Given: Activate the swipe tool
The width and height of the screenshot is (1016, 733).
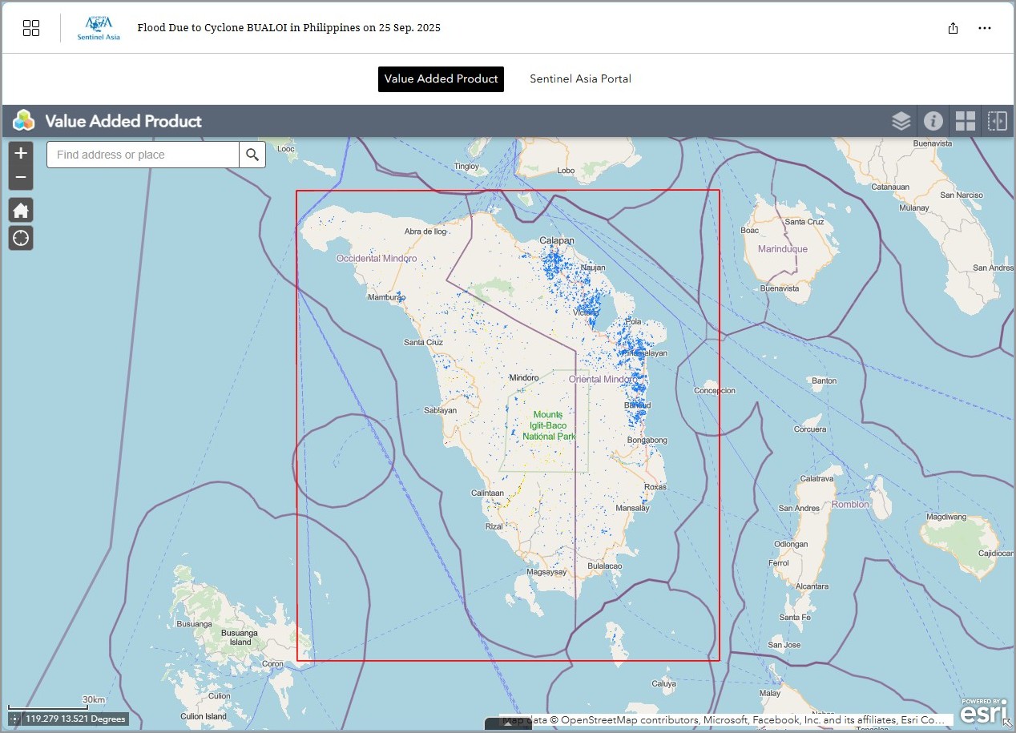Looking at the screenshot, I should click(x=997, y=121).
